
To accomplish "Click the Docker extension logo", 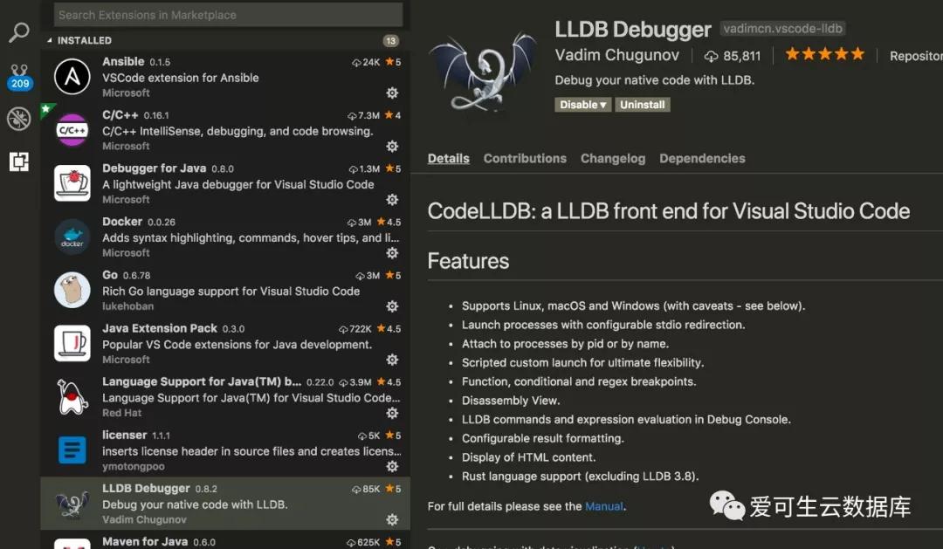I will point(72,237).
